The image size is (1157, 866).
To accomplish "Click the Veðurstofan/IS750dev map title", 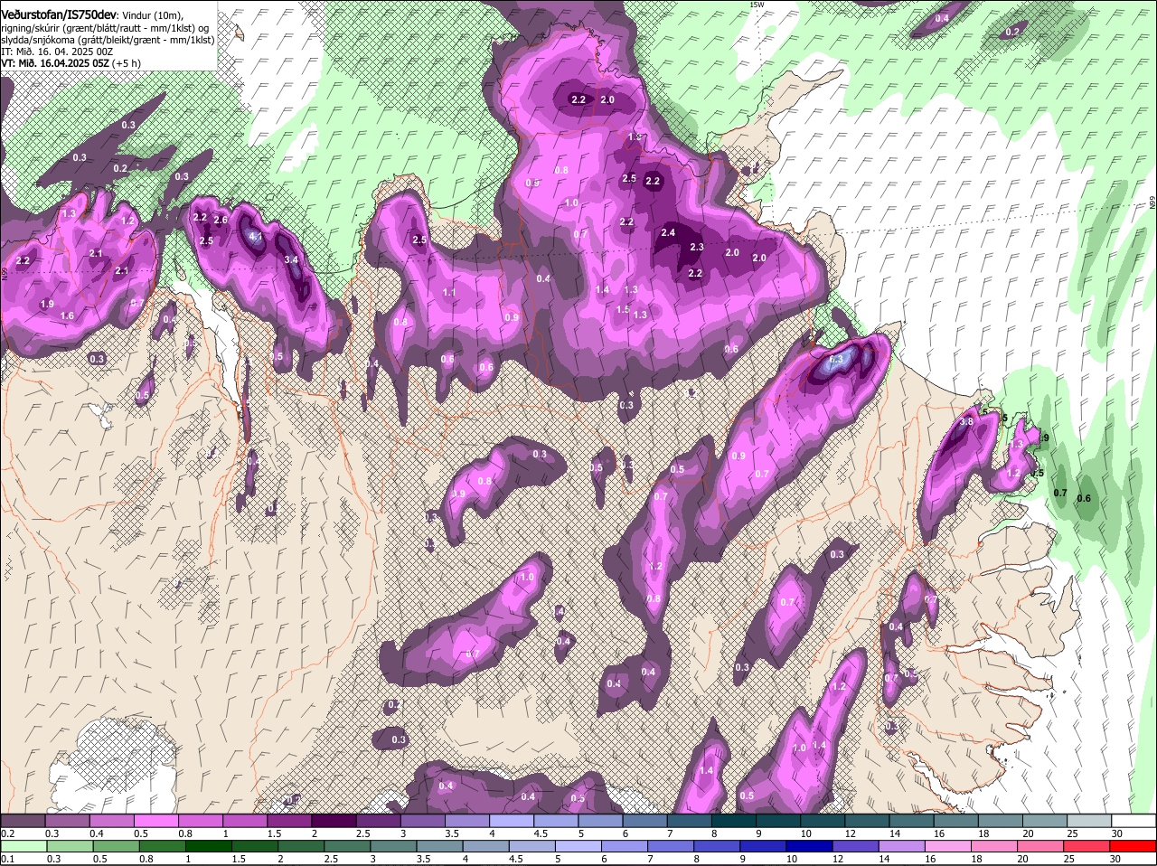I will pos(59,15).
